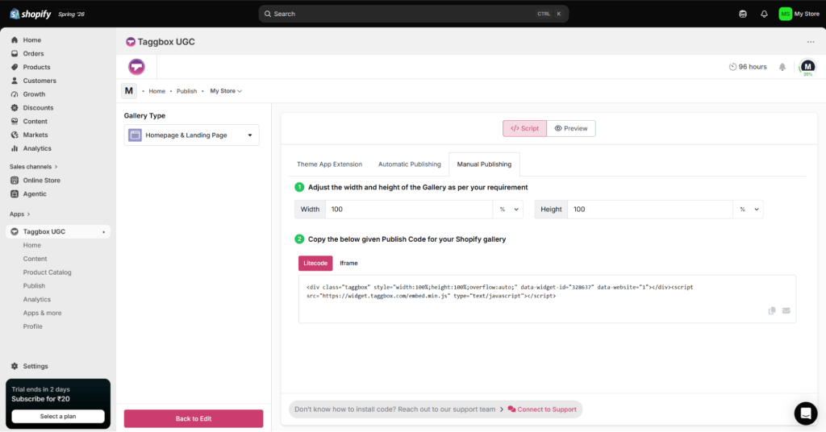Open Taggbox Analytics submenu item
Screen dimensions: 826x432
coord(37,299)
